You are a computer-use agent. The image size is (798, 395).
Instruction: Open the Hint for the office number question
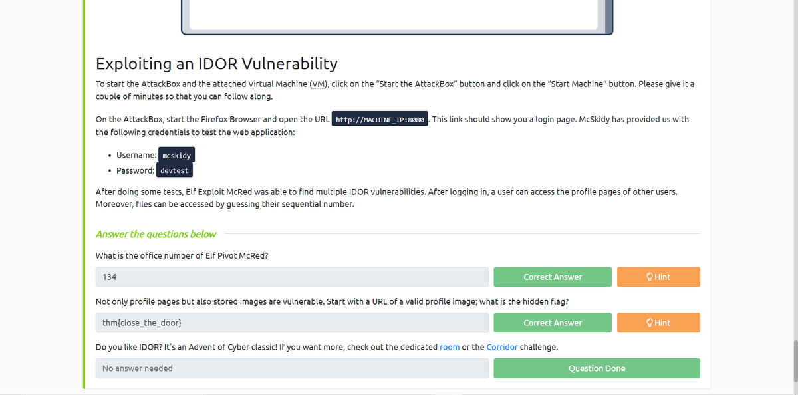[x=658, y=277]
